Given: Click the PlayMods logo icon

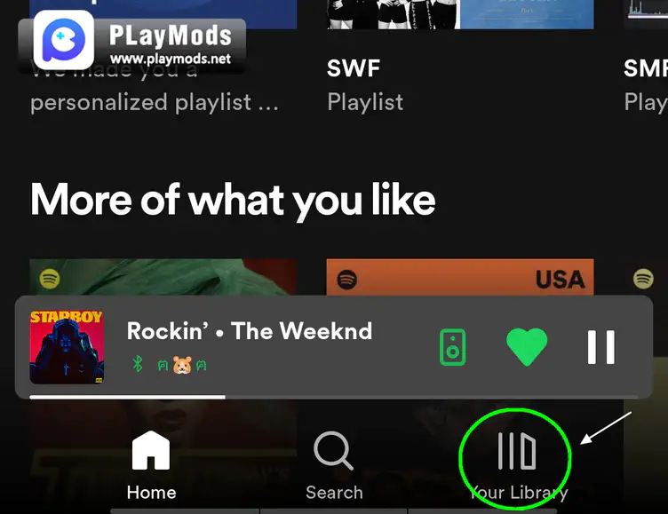Looking at the screenshot, I should (x=64, y=40).
